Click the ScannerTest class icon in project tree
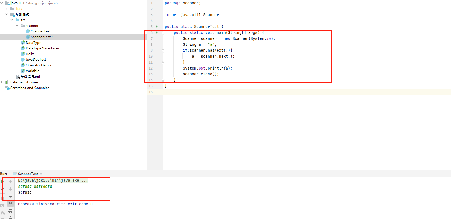The height and width of the screenshot is (219, 451). (28, 31)
